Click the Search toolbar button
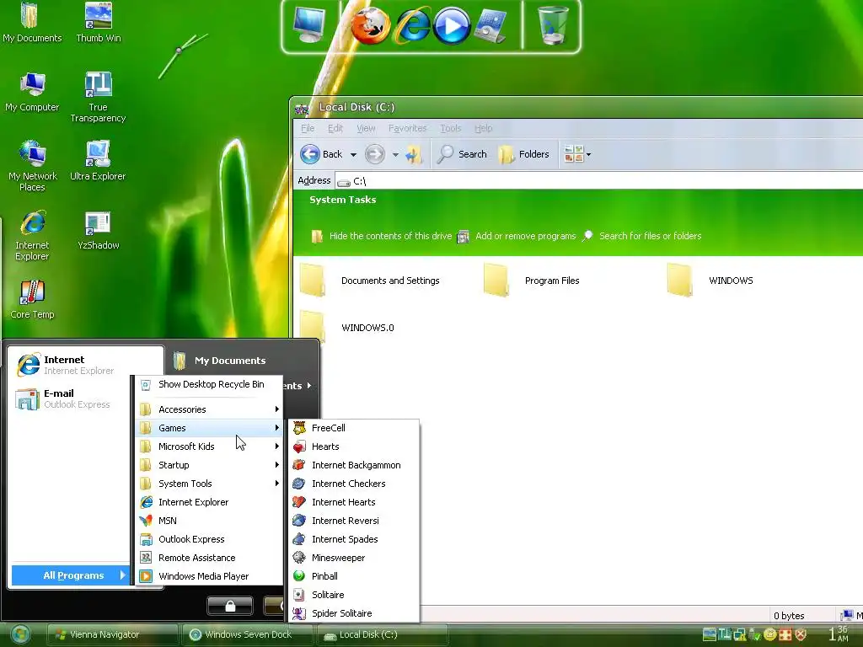The height and width of the screenshot is (647, 863). (x=462, y=154)
